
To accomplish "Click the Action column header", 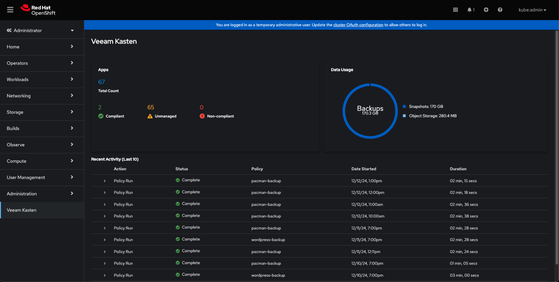I will pos(120,169).
